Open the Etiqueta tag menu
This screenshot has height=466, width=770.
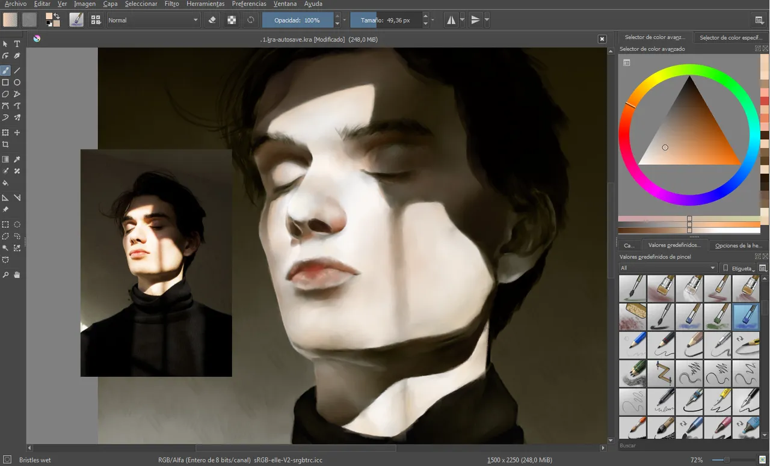pyautogui.click(x=738, y=268)
